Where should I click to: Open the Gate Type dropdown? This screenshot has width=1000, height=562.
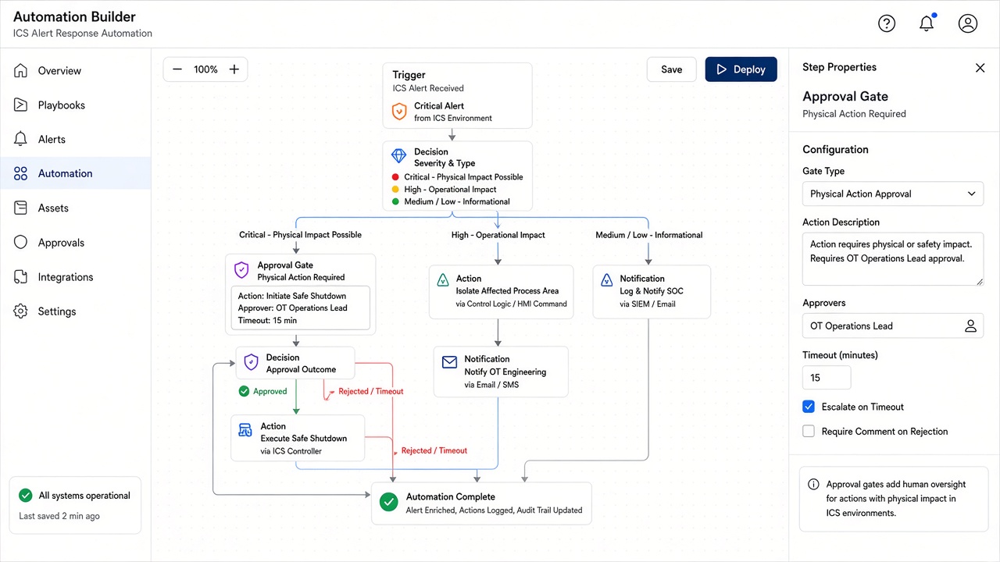893,194
